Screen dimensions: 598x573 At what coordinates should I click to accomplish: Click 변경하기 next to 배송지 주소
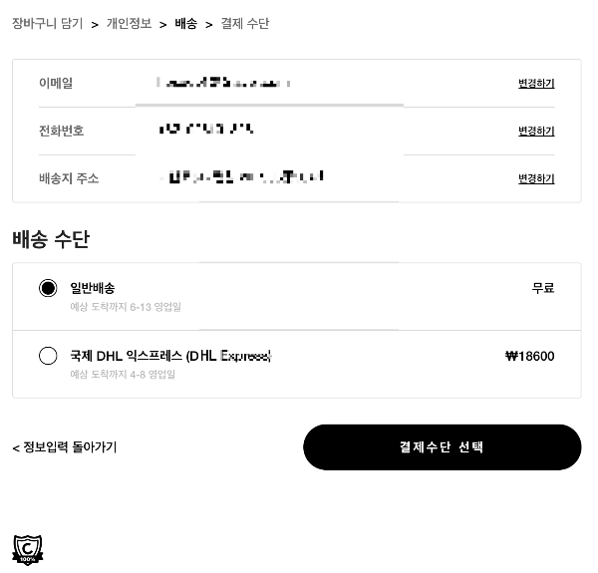coord(536,178)
